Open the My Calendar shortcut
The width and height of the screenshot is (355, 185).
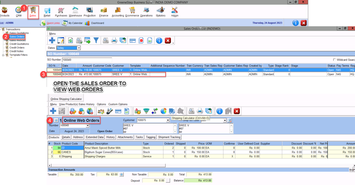72,23
